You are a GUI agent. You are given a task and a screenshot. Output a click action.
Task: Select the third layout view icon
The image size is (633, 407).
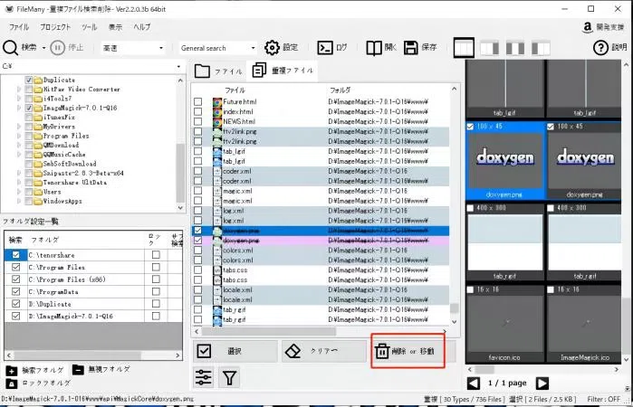tap(515, 48)
